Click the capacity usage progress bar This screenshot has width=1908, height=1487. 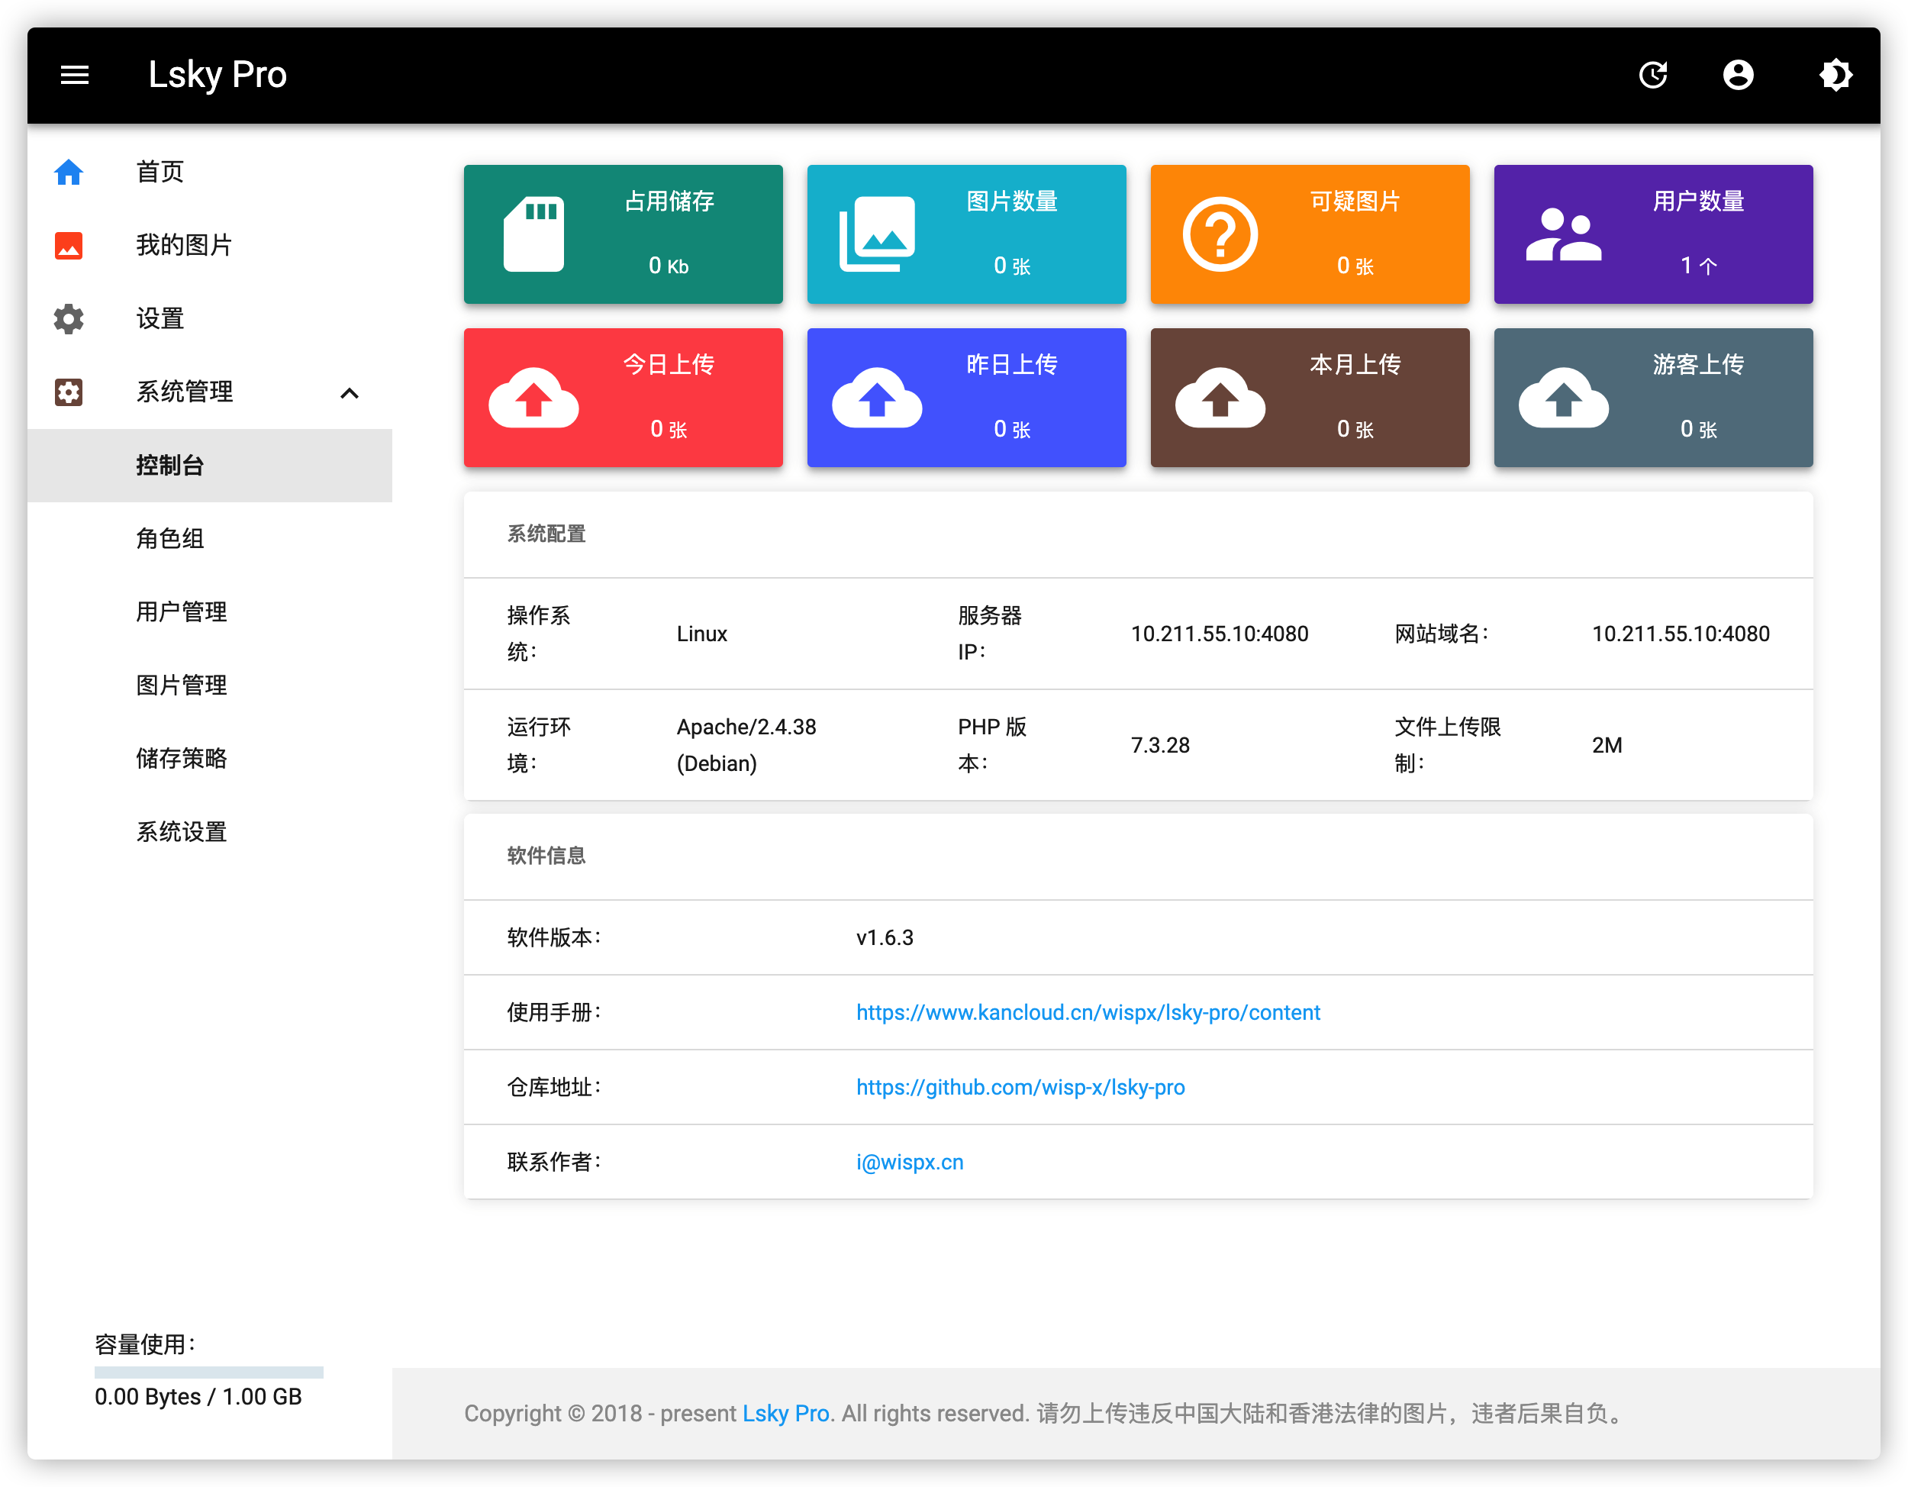point(208,1372)
